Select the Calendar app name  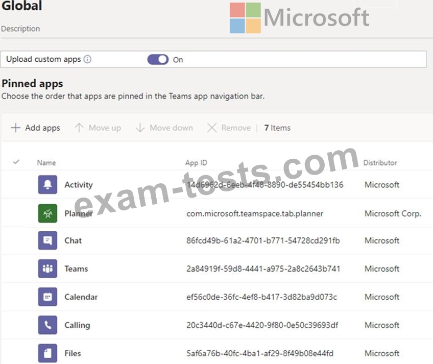[81, 297]
